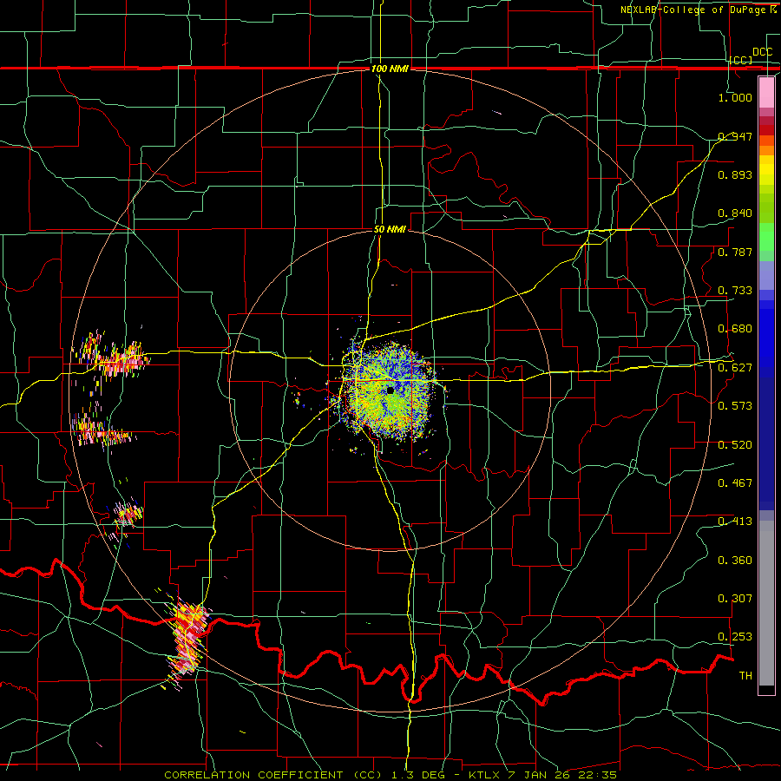
Task: Select the 0.787 legend value
Action: click(x=735, y=252)
